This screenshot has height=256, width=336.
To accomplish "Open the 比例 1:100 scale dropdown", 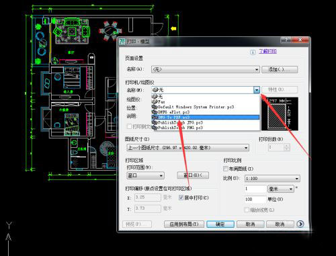I will [272, 179].
